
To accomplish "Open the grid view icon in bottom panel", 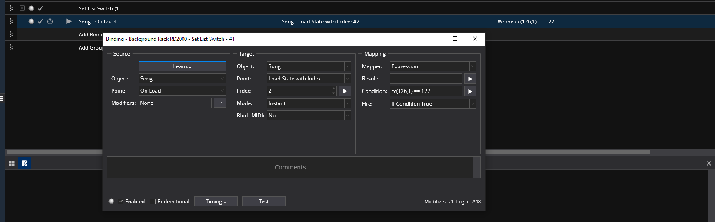I will click(x=12, y=163).
